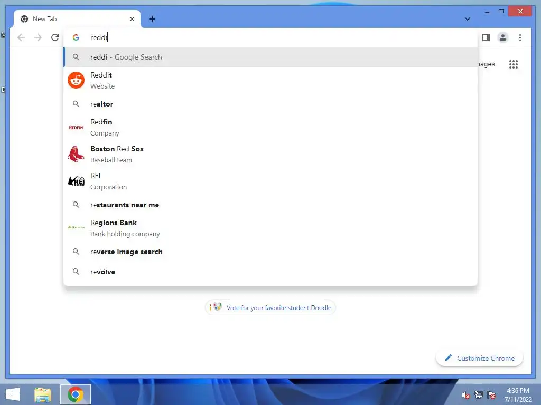Viewport: 541px width, 405px height.
Task: Open the Google apps grid
Action: pyautogui.click(x=514, y=64)
